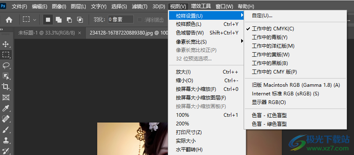Expand the toolbox double-arrow toggle
Image resolution: width=354 pixels, height=155 pixels.
click(1, 30)
